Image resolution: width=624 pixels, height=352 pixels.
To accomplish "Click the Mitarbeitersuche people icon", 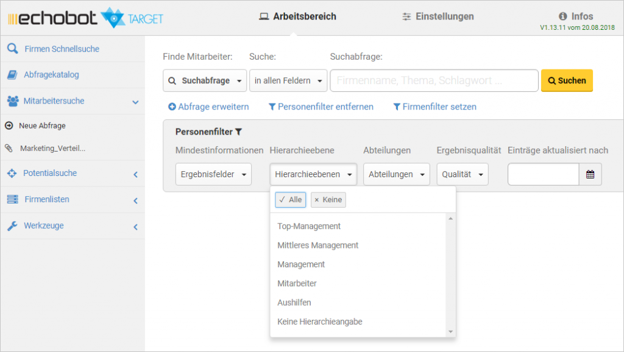I will 12,101.
